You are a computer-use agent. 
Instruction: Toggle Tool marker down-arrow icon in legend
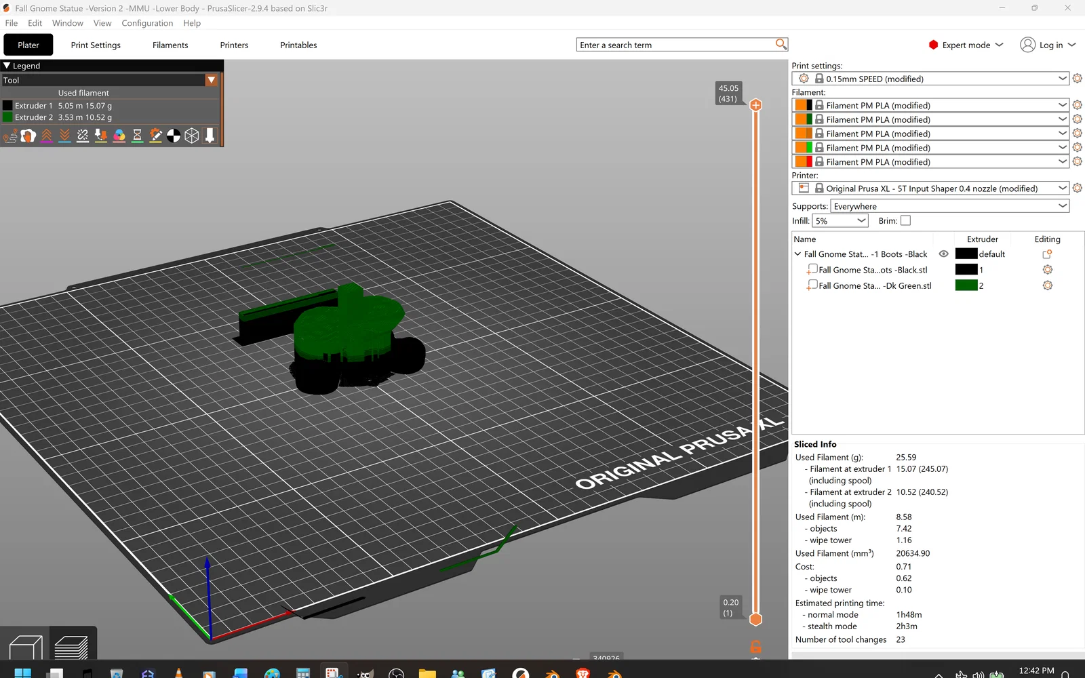click(x=210, y=136)
